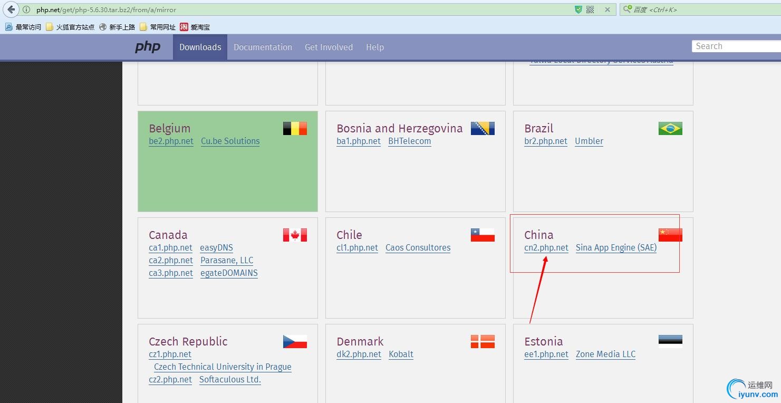
Task: Open the Documentation menu
Action: coord(263,47)
